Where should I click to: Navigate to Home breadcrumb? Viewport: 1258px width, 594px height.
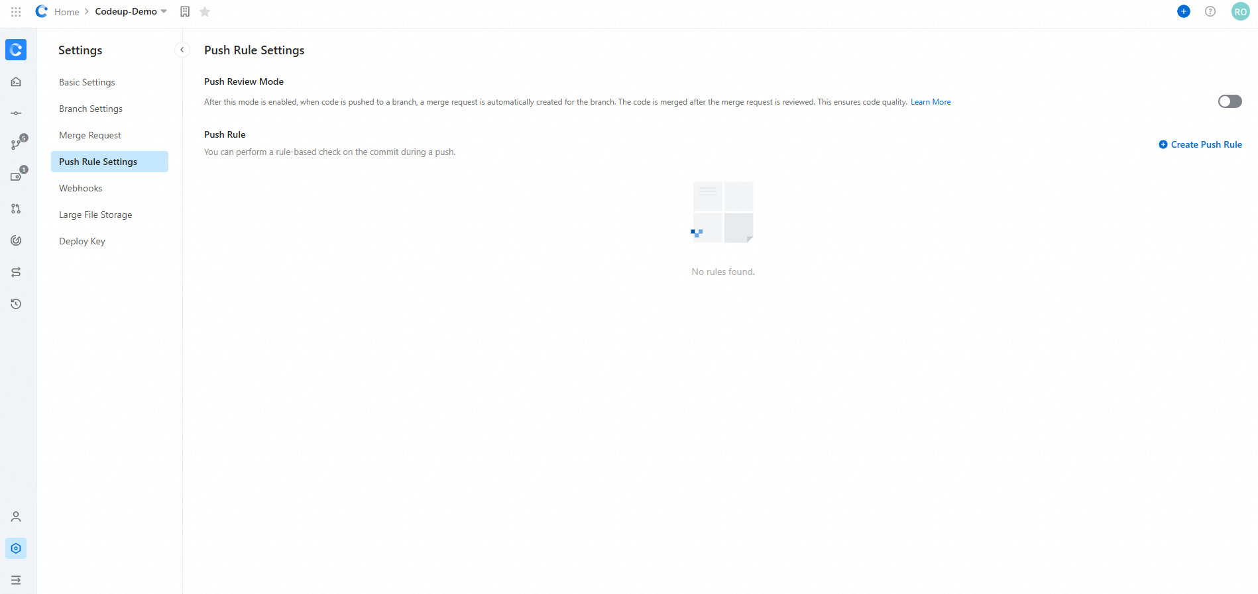click(x=67, y=12)
